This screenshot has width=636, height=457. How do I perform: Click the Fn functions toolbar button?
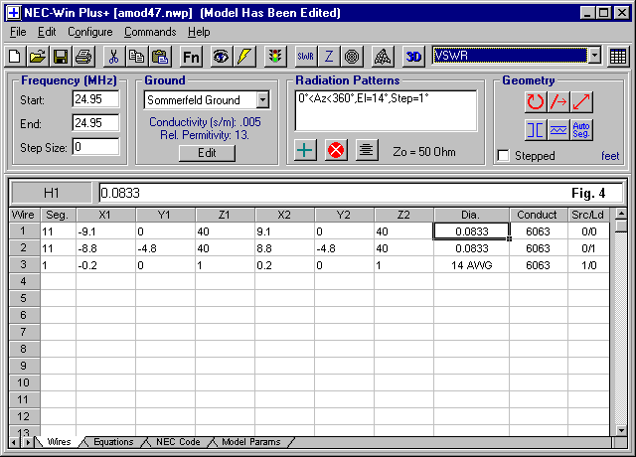click(192, 57)
